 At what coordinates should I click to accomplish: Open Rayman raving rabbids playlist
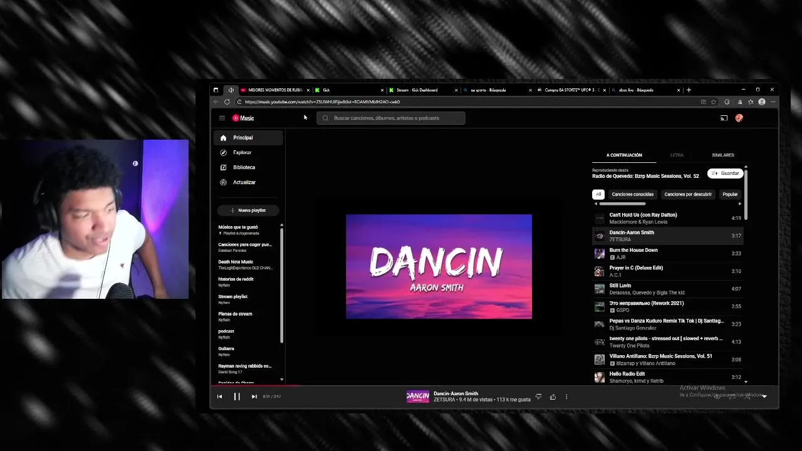point(247,369)
